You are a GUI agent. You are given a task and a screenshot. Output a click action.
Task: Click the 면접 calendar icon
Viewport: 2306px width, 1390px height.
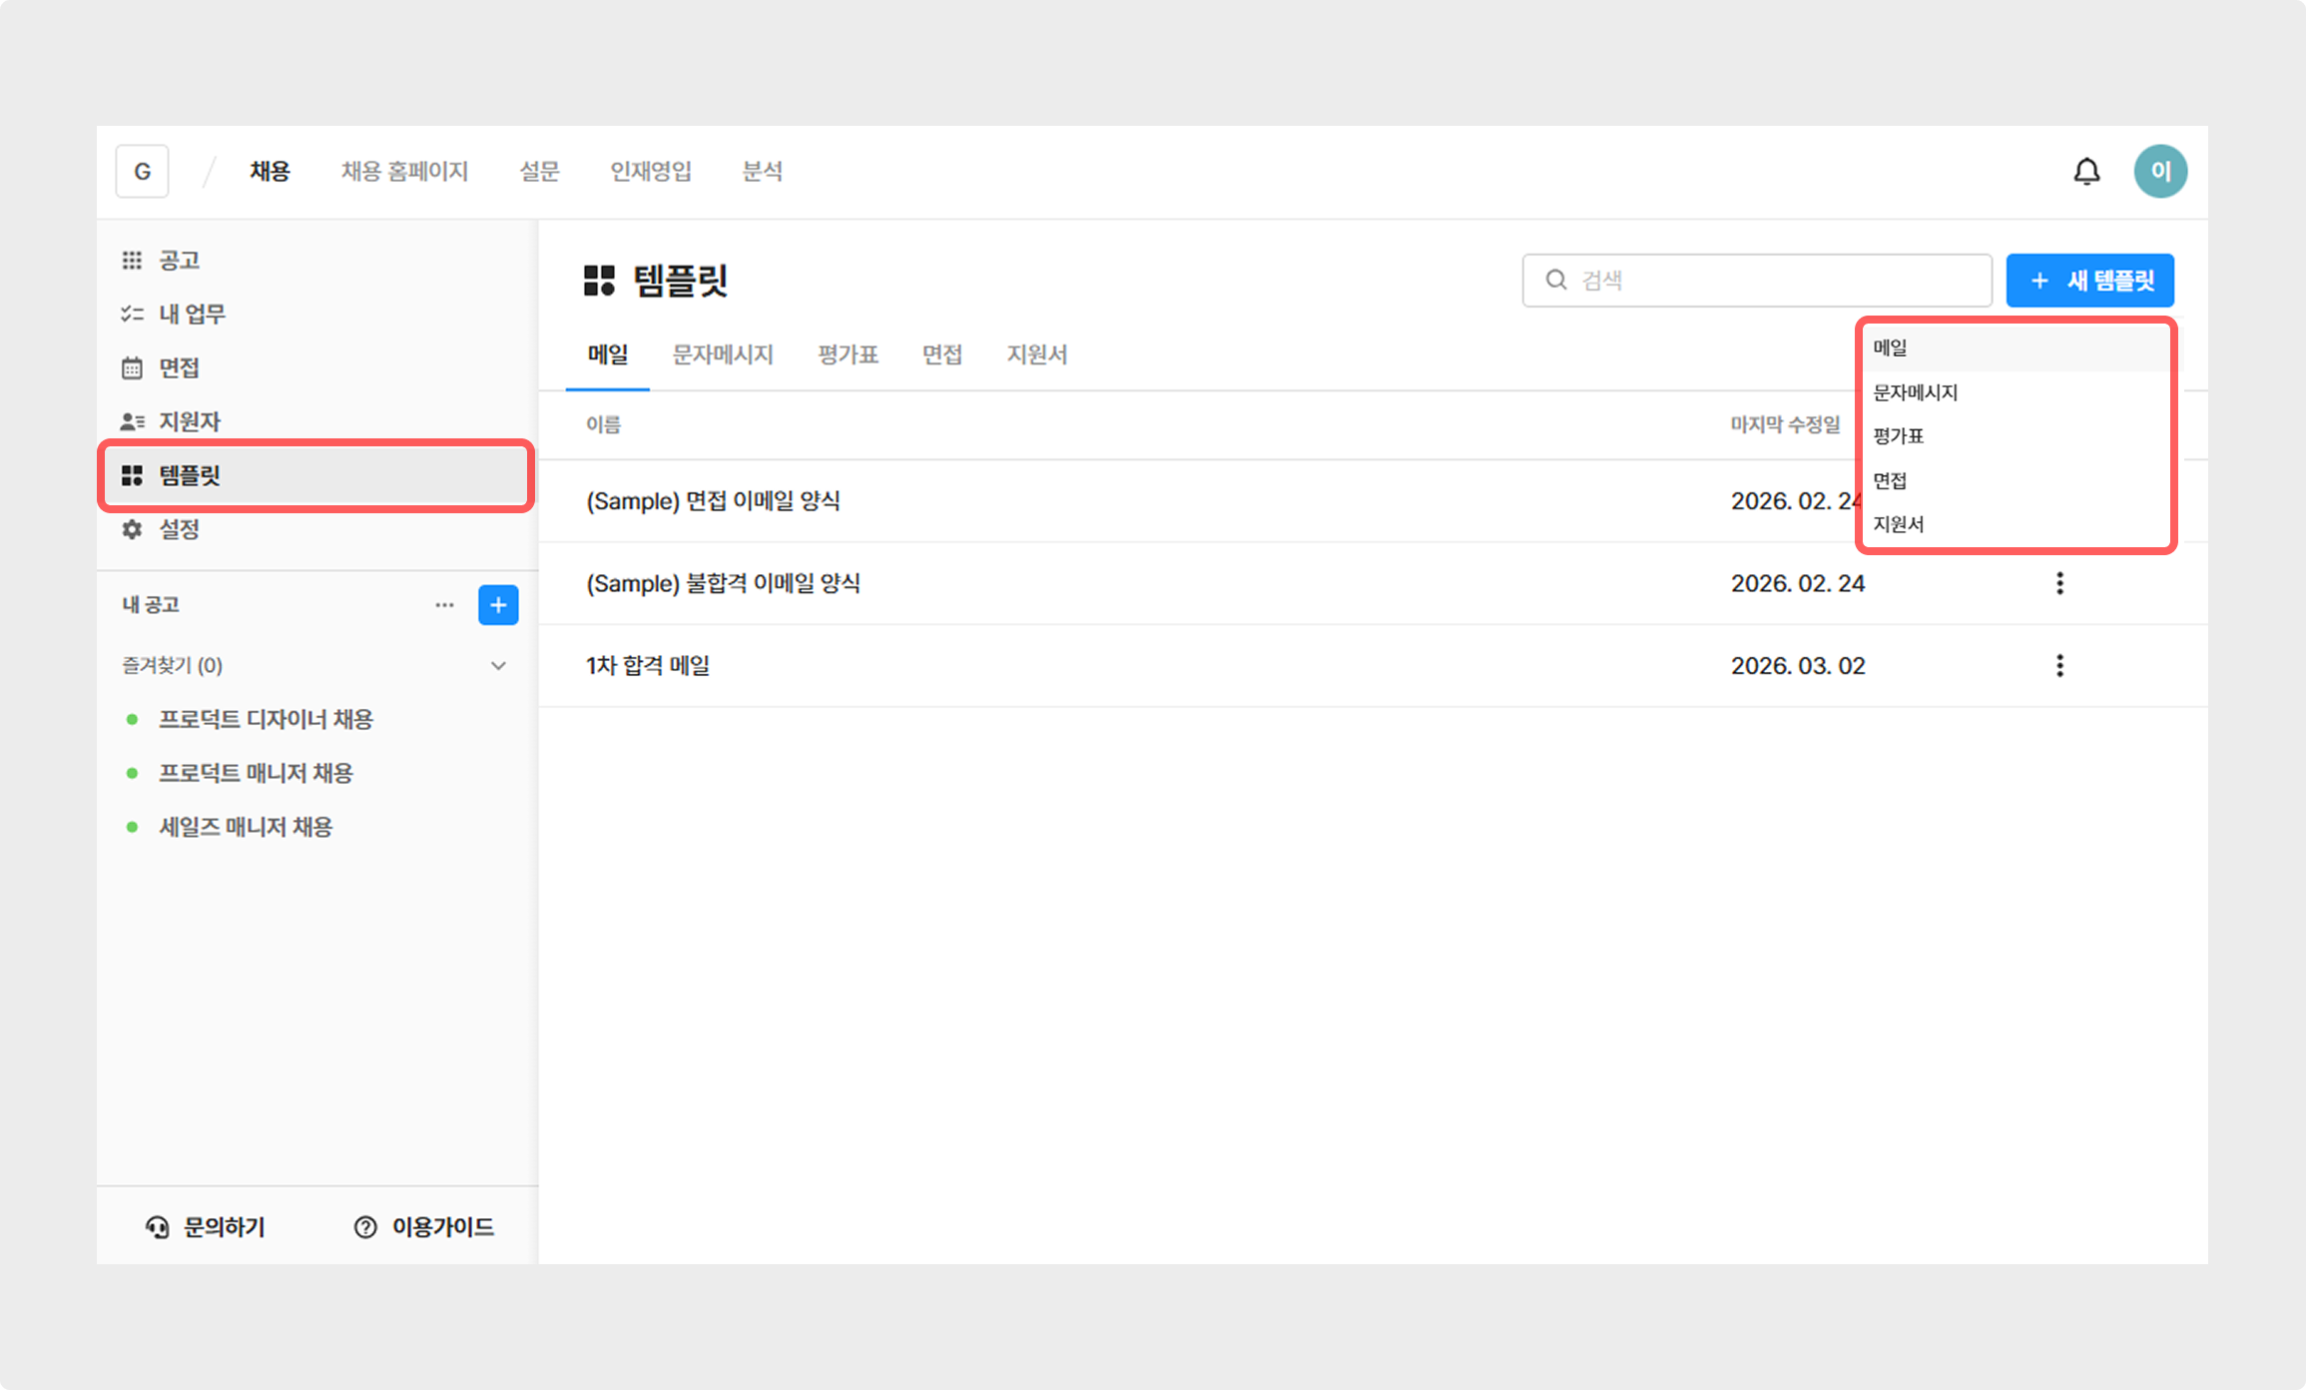click(x=132, y=368)
